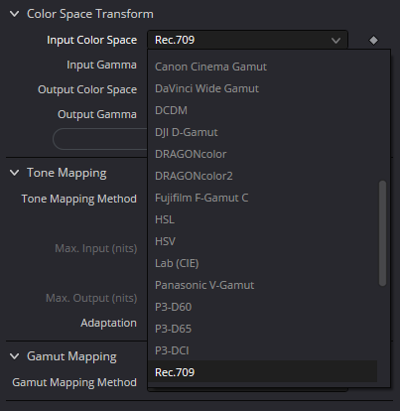Select Fujifilm F-Gamut C

tap(262, 198)
